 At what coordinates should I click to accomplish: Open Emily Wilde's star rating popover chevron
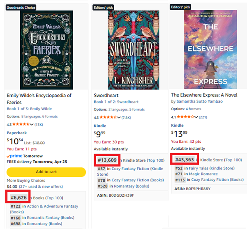(x=32, y=124)
